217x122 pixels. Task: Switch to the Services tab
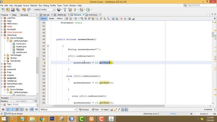coord(24,15)
